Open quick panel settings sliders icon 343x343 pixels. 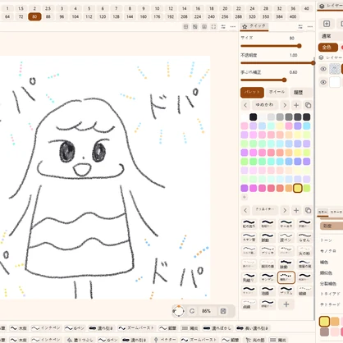(x=300, y=26)
